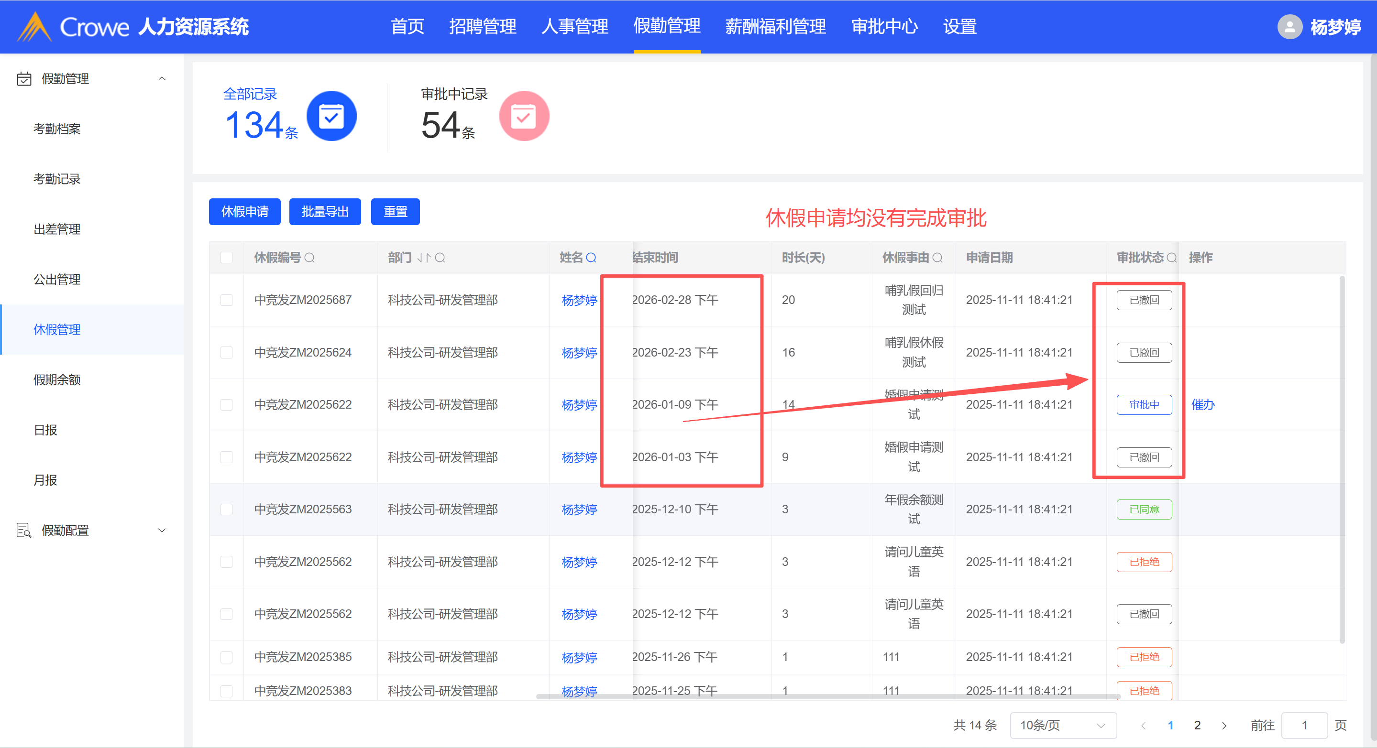Open 审批中心 in the top navigation

coord(884,27)
